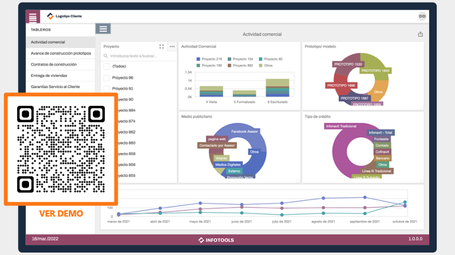Screen dimensions: 455x255
Task: Click the Infotools footer logo
Action: (x=216, y=240)
